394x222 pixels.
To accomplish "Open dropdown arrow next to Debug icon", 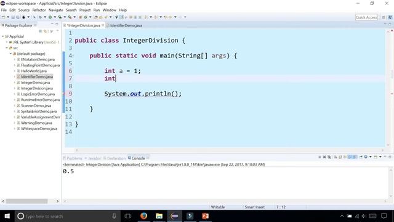I will click(45, 17).
